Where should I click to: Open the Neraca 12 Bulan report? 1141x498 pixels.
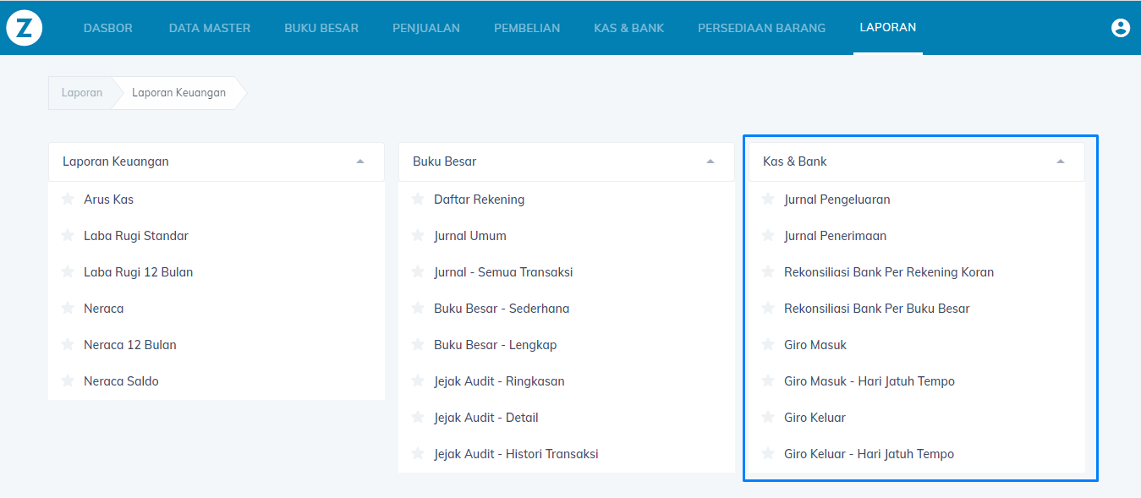[130, 345]
